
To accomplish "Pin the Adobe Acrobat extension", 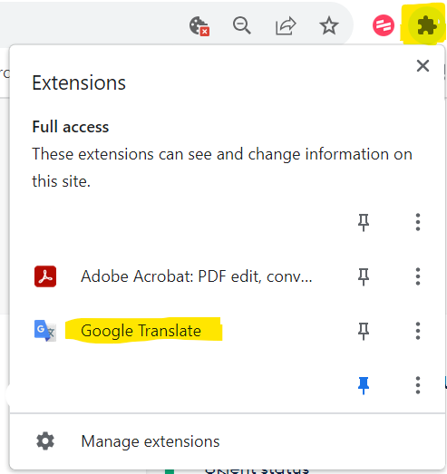I will tap(364, 276).
